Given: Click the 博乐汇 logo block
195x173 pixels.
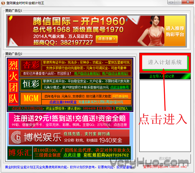Looking at the screenshot, I should (x=20, y=153).
